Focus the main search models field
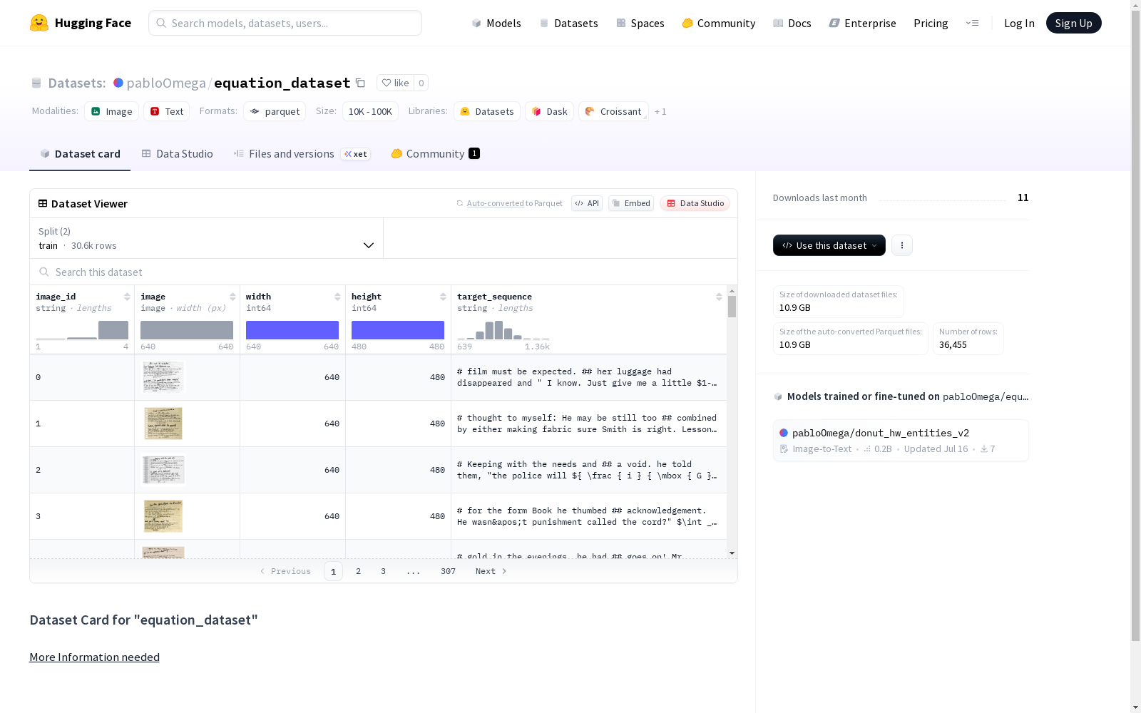 (x=285, y=23)
